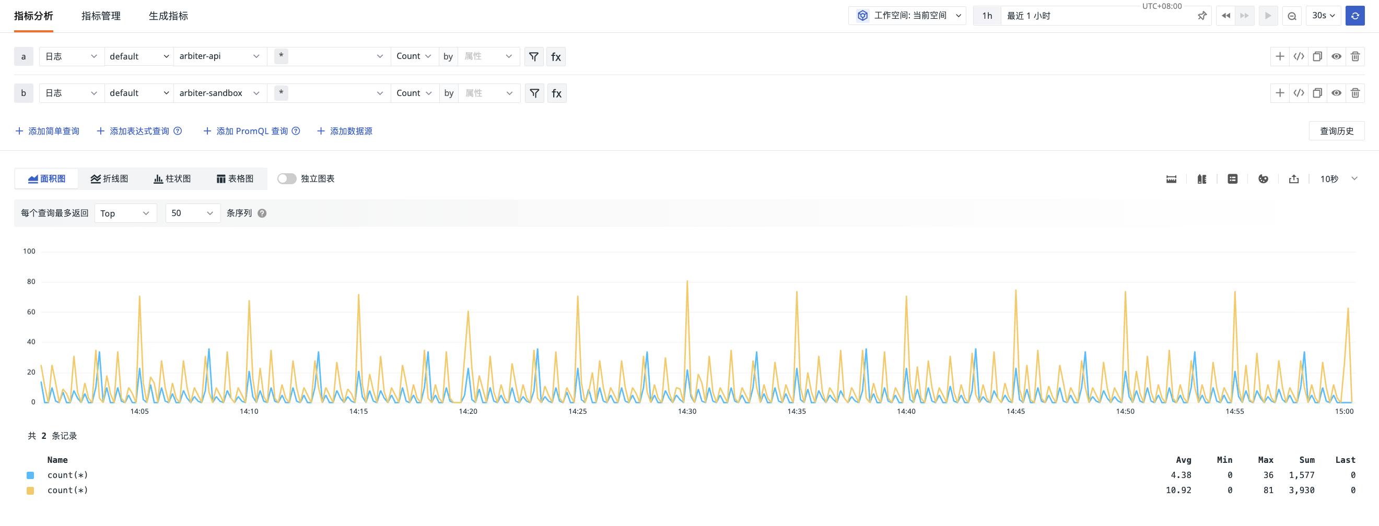This screenshot has width=1379, height=526.
Task: Click 添加表达式查询 link
Action: coord(133,131)
